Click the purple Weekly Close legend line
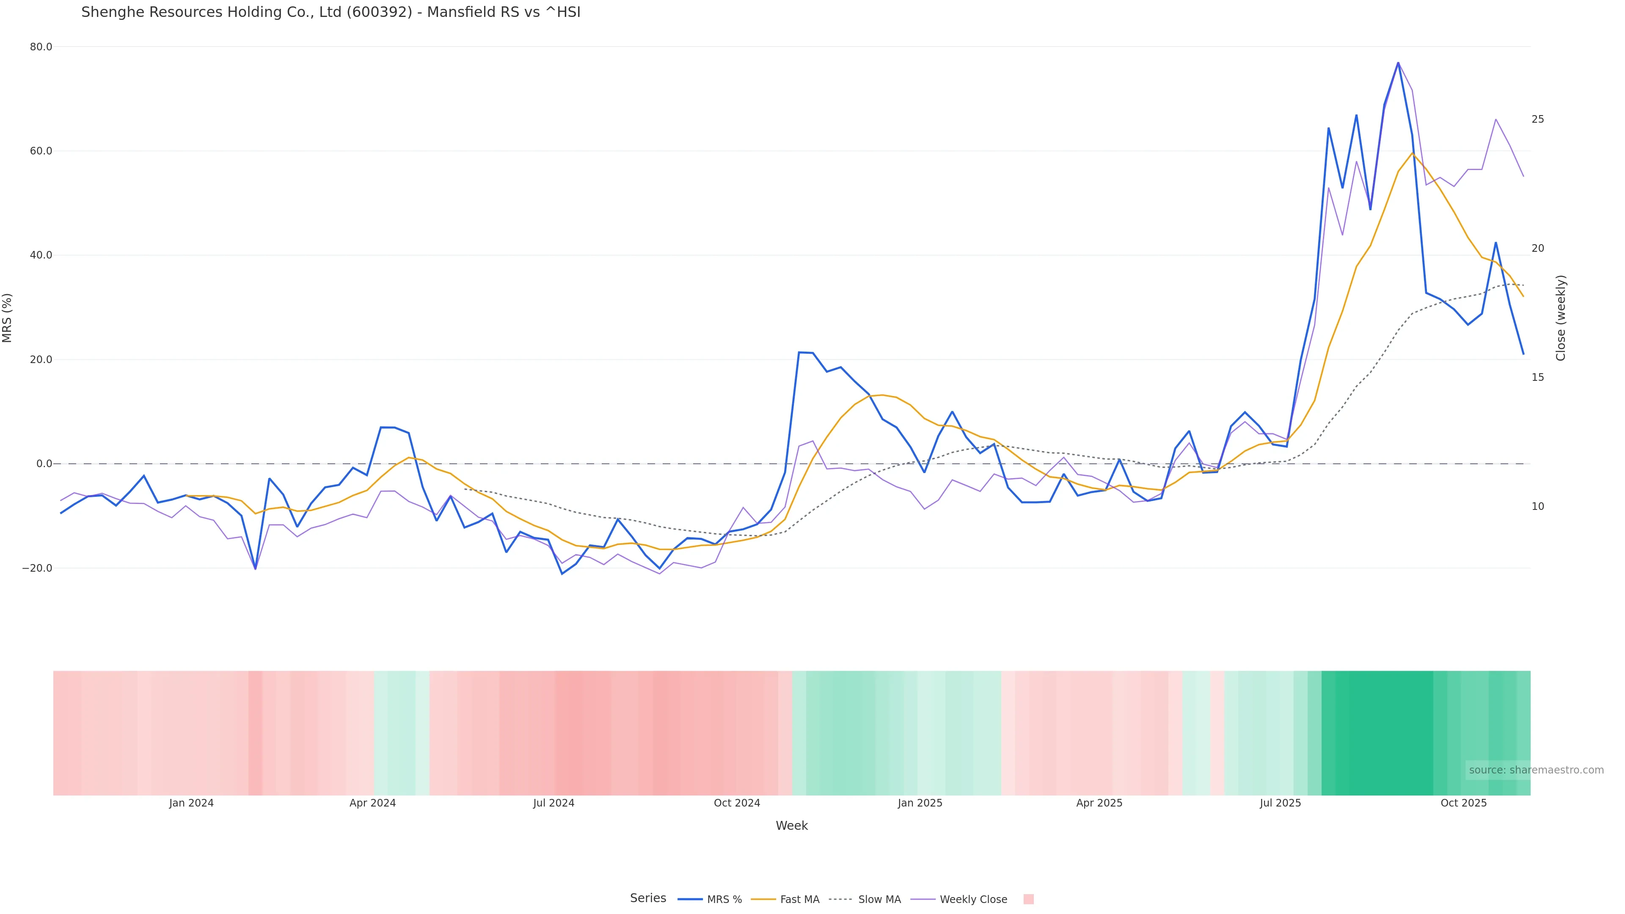This screenshot has width=1625, height=914. [923, 900]
